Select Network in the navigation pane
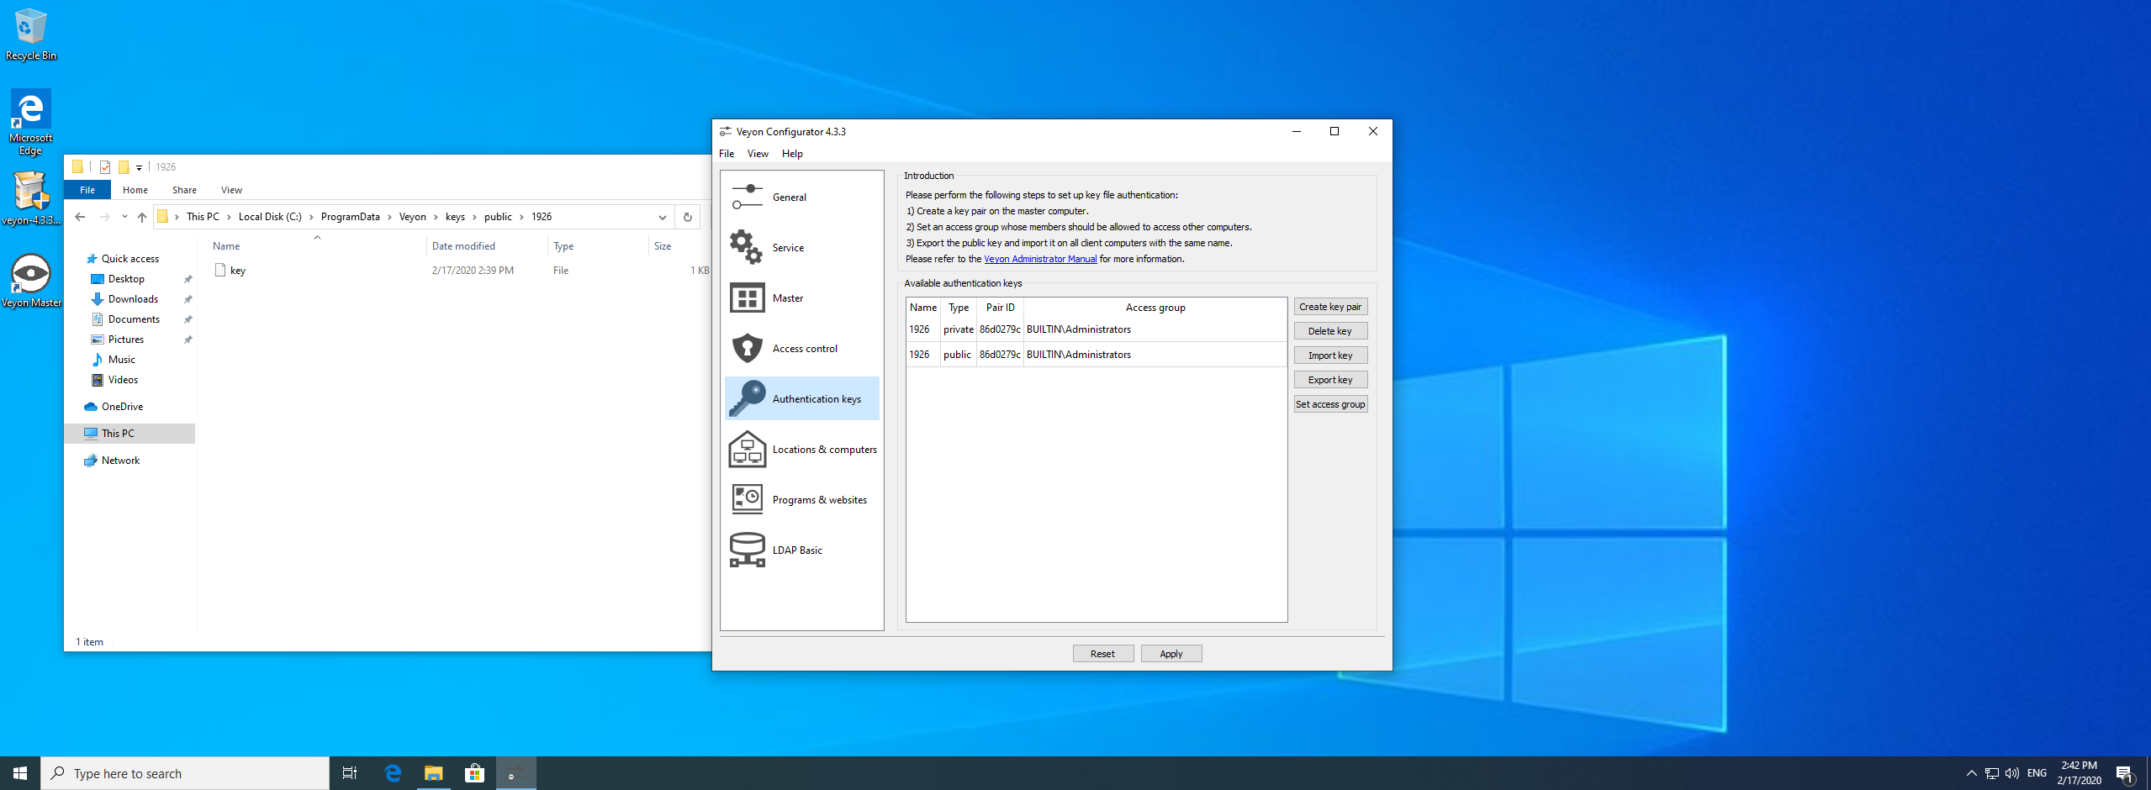 point(120,461)
